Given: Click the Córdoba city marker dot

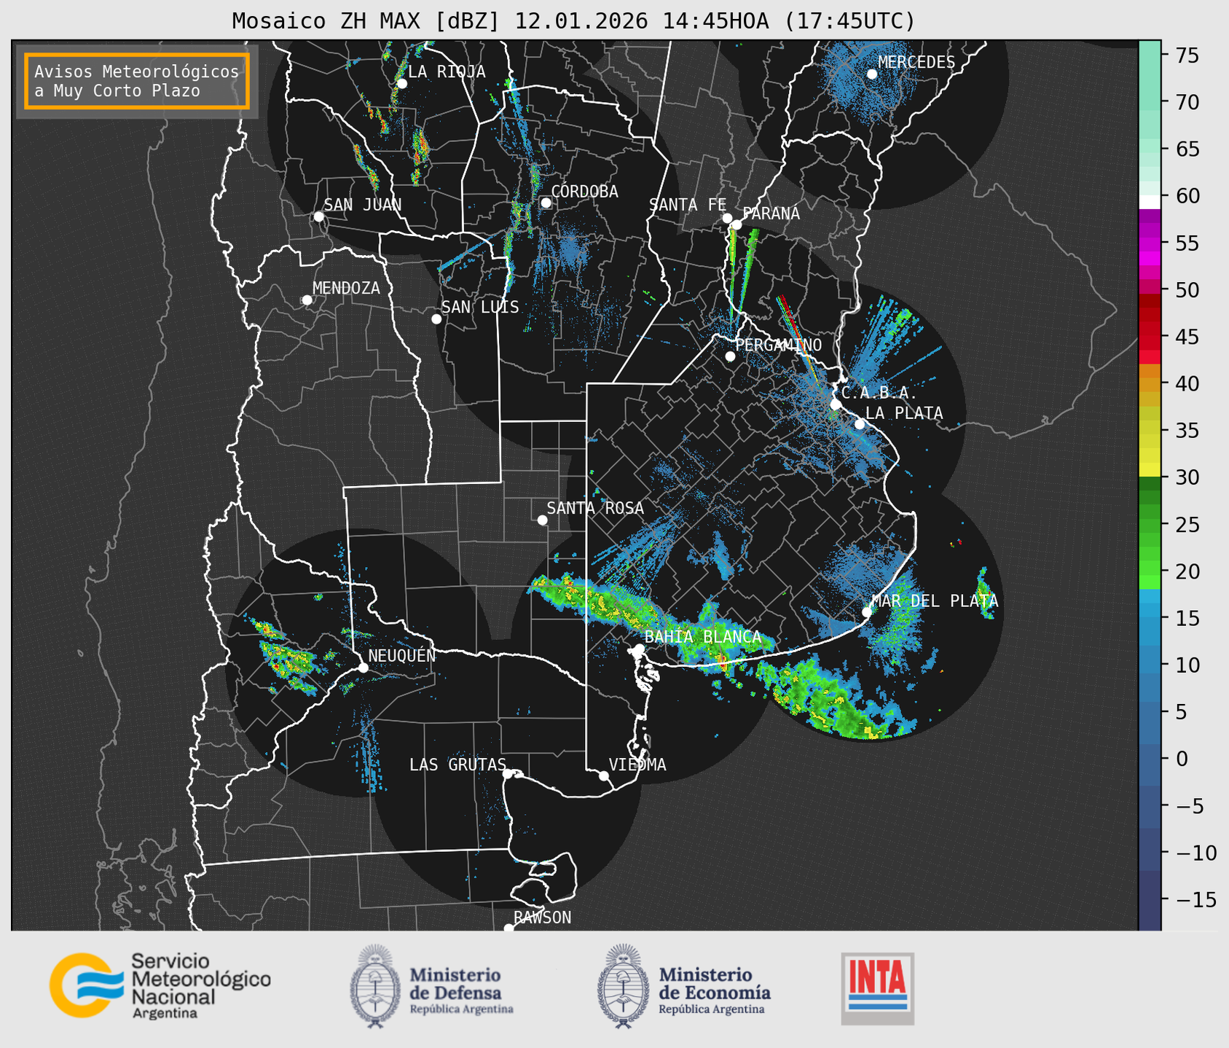Looking at the screenshot, I should [546, 203].
